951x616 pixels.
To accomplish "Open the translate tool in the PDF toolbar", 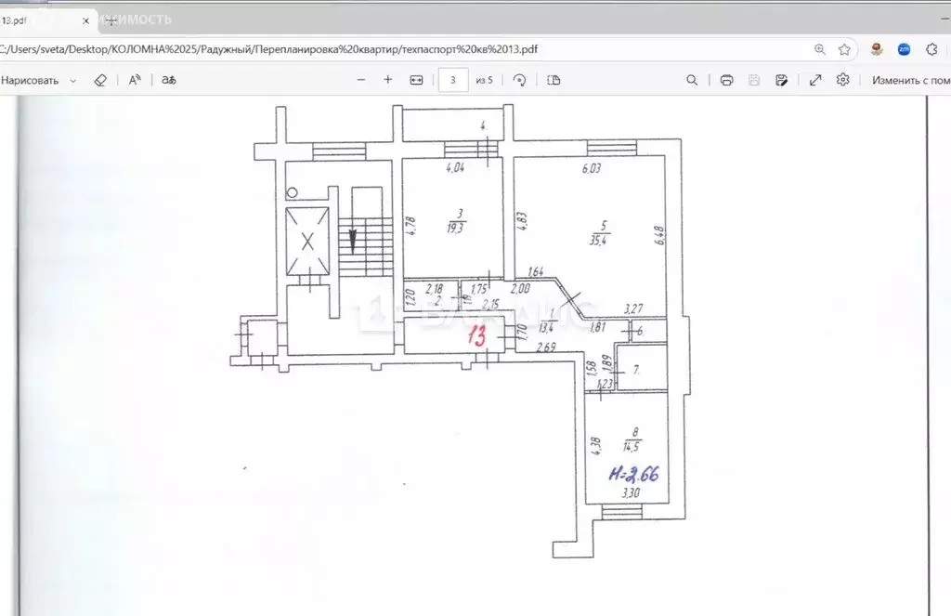I will click(169, 80).
